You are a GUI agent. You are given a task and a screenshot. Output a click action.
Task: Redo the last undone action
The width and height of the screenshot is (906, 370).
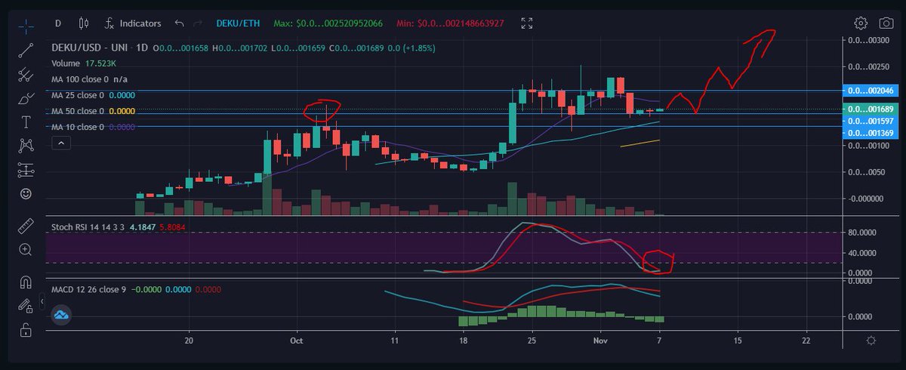pyautogui.click(x=199, y=23)
